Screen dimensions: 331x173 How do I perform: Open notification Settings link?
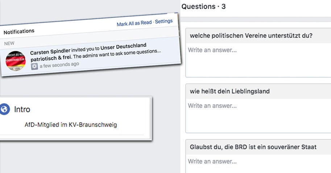[164, 21]
